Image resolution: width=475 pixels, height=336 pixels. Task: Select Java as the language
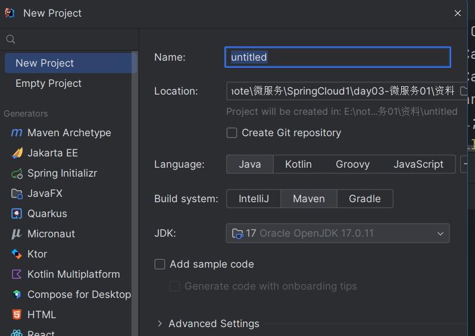[x=250, y=164]
